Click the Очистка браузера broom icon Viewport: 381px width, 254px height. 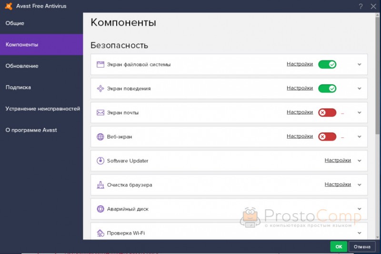pos(100,185)
